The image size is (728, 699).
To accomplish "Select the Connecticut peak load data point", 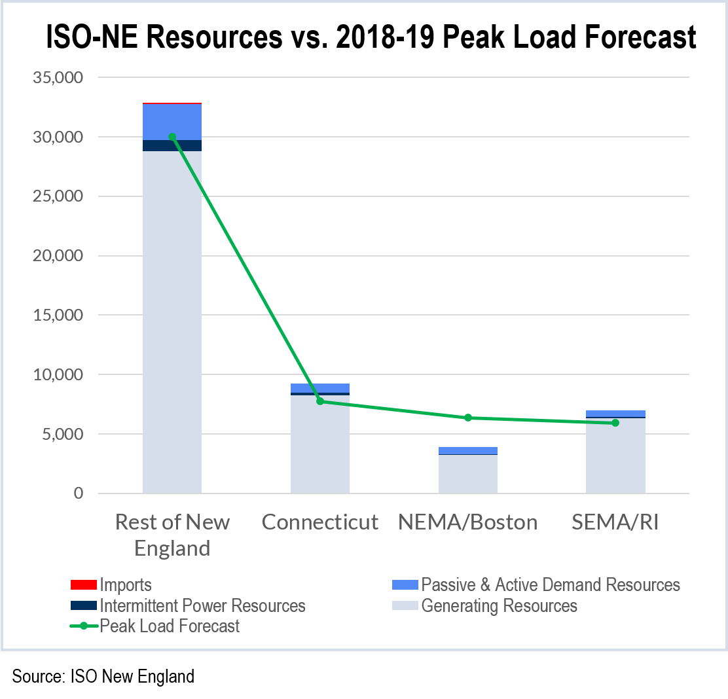I will pyautogui.click(x=320, y=401).
